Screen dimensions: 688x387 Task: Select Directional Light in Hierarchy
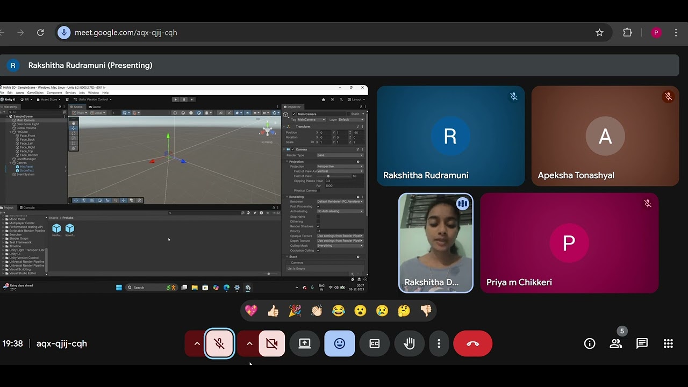(x=27, y=124)
